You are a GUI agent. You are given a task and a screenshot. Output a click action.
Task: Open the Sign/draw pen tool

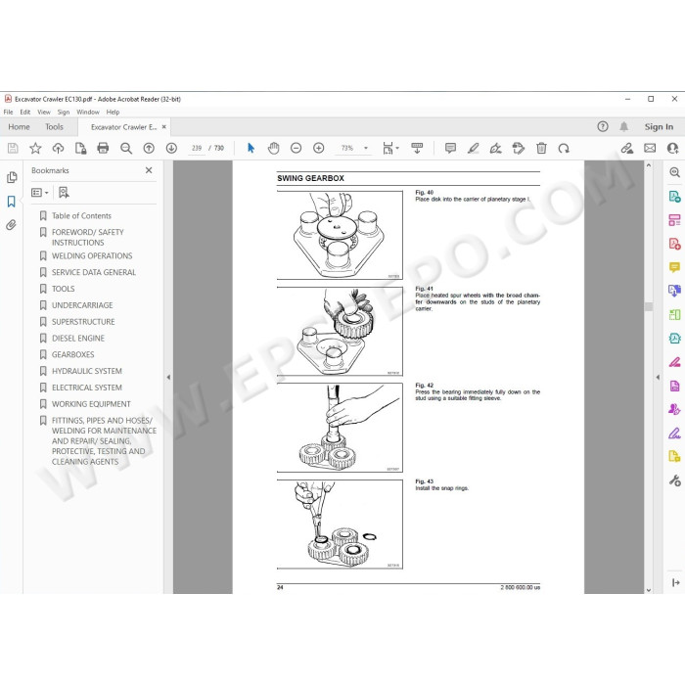[496, 149]
